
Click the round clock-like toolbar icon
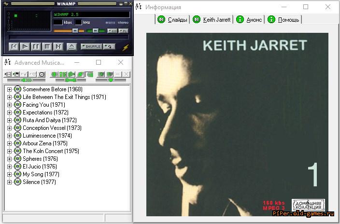42,74
